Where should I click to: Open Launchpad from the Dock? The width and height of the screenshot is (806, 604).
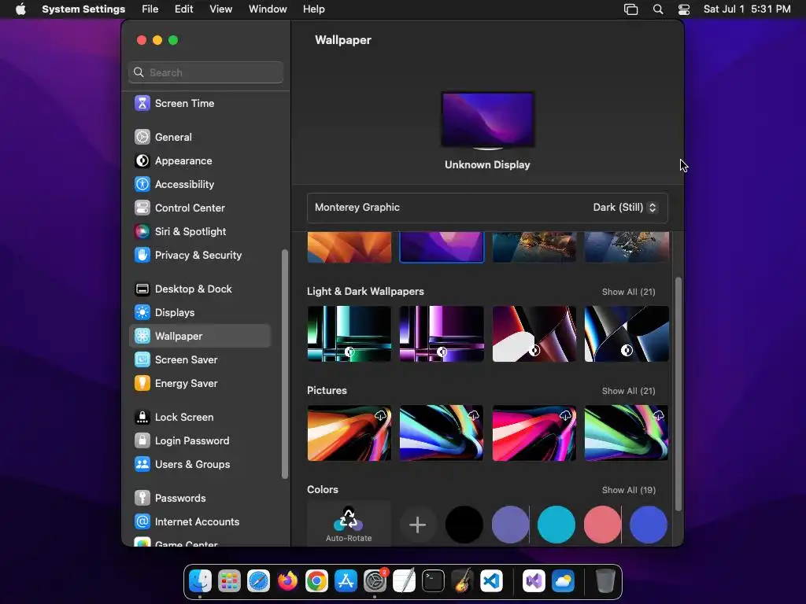click(229, 581)
